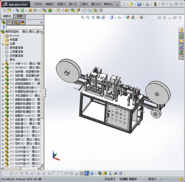Expand the 注解 annotations tree node
The image size is (185, 182).
(3, 44)
